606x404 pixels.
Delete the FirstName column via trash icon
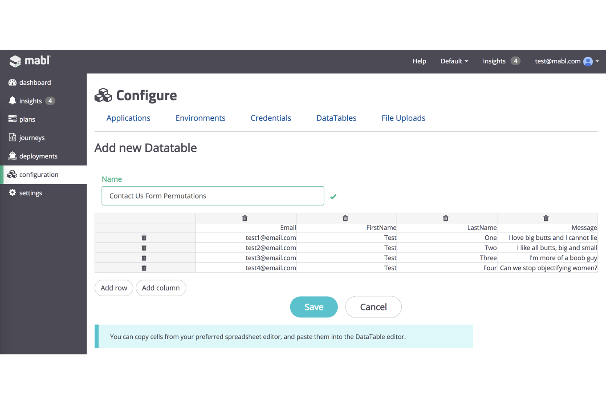(345, 218)
